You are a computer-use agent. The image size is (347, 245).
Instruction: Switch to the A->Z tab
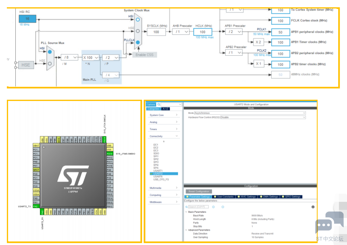[165, 109]
